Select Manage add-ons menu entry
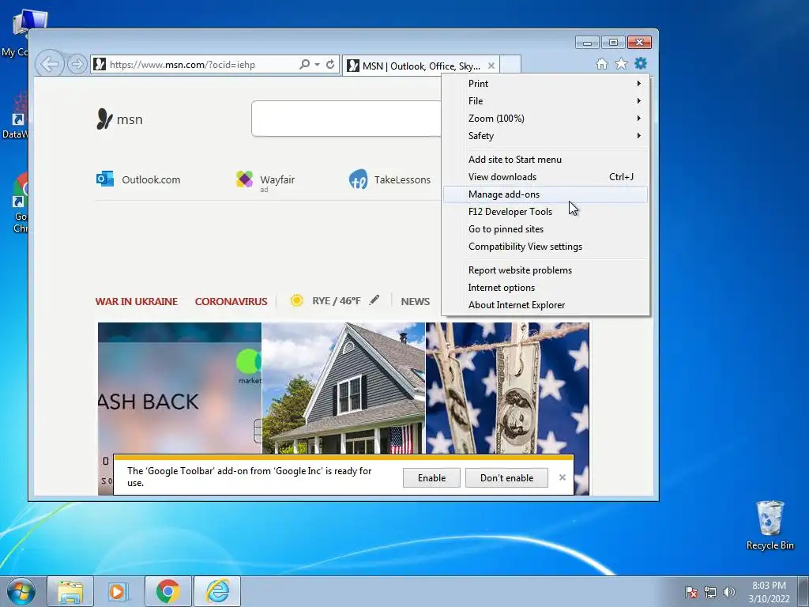Viewport: 809px width, 607px height. (545, 194)
